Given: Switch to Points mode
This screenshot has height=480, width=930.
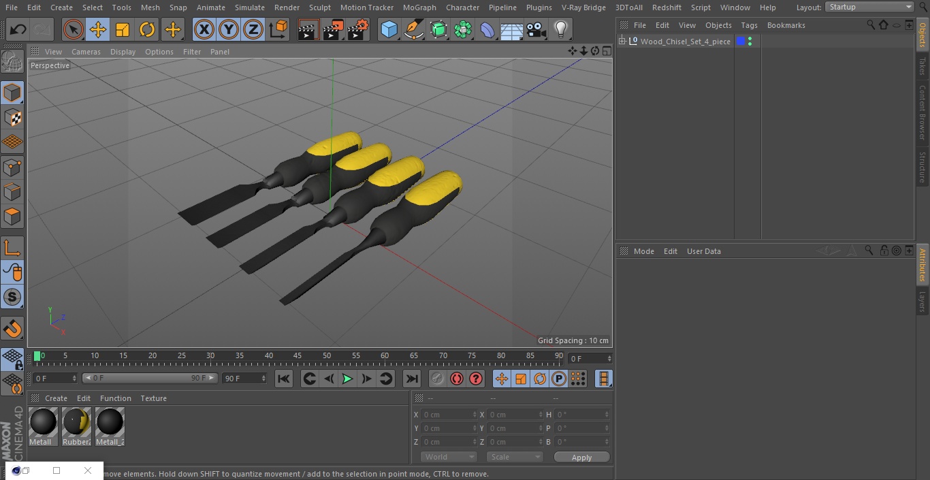Looking at the screenshot, I should tap(12, 167).
